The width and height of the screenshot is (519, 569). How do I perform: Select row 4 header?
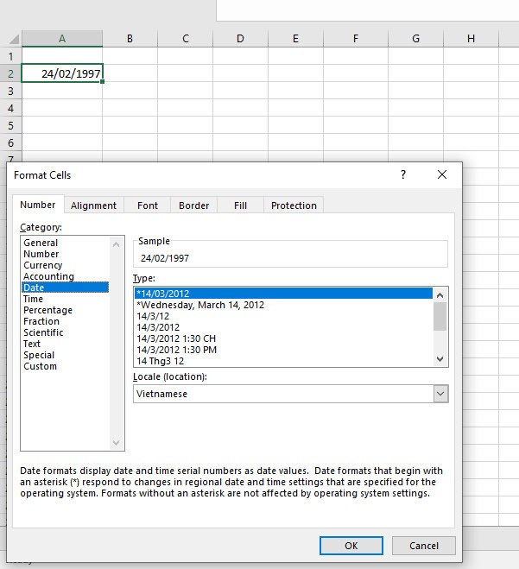(11, 108)
